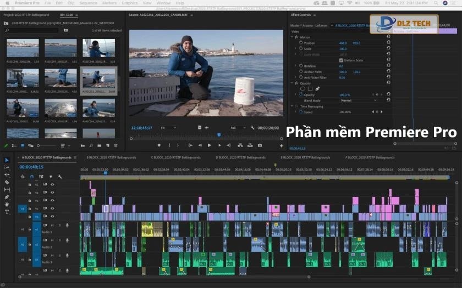Click Mark In in Source monitor
The image size is (462, 288).
coord(169,145)
